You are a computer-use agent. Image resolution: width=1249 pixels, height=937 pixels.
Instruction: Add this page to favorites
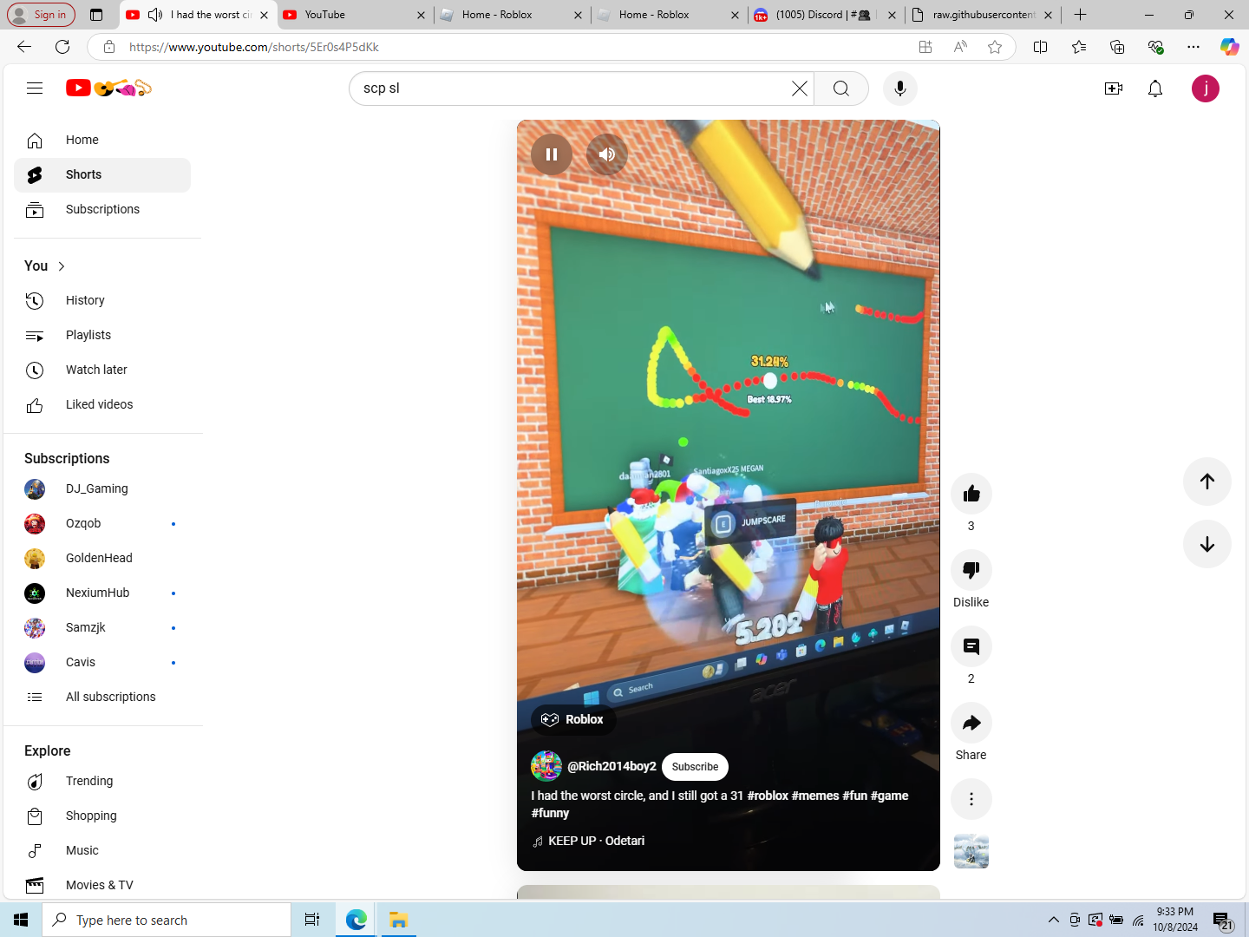995,47
